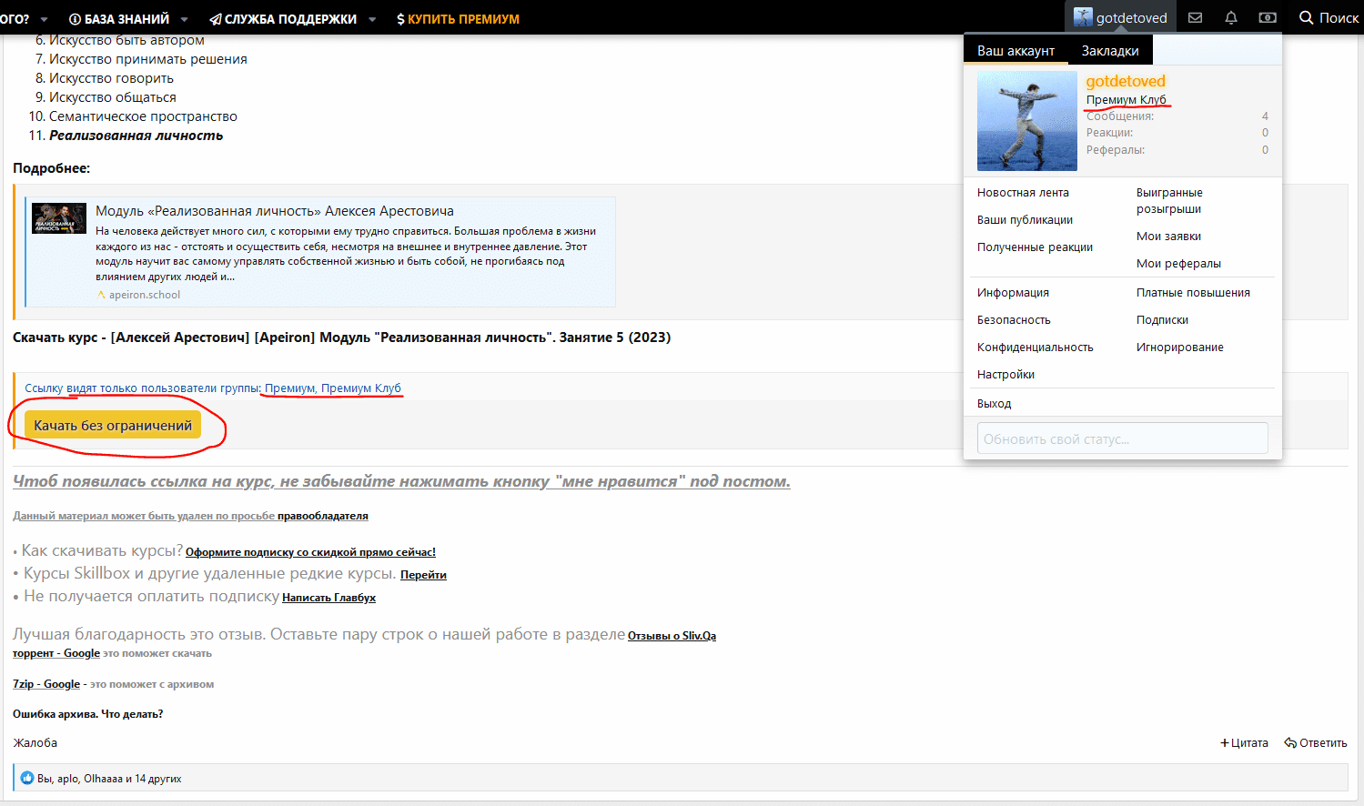Expand the База знаний dropdown arrow
This screenshot has height=806, width=1364.
click(x=185, y=19)
